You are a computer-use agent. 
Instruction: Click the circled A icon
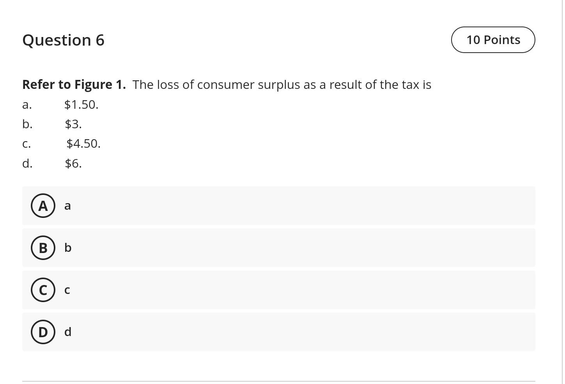pos(43,205)
